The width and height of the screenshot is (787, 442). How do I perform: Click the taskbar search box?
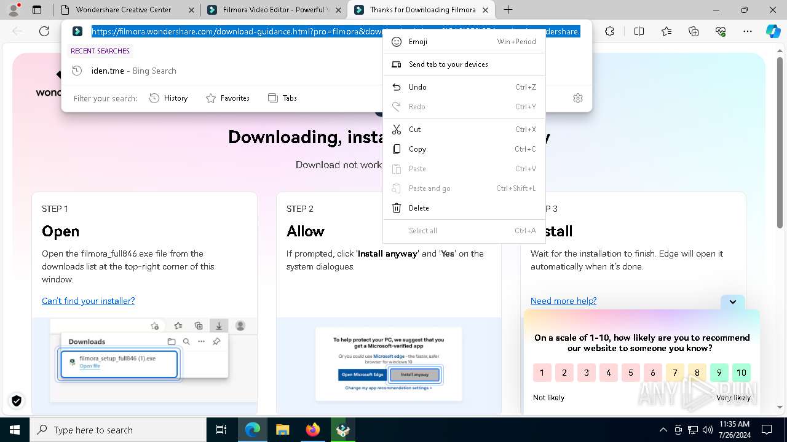(118, 430)
